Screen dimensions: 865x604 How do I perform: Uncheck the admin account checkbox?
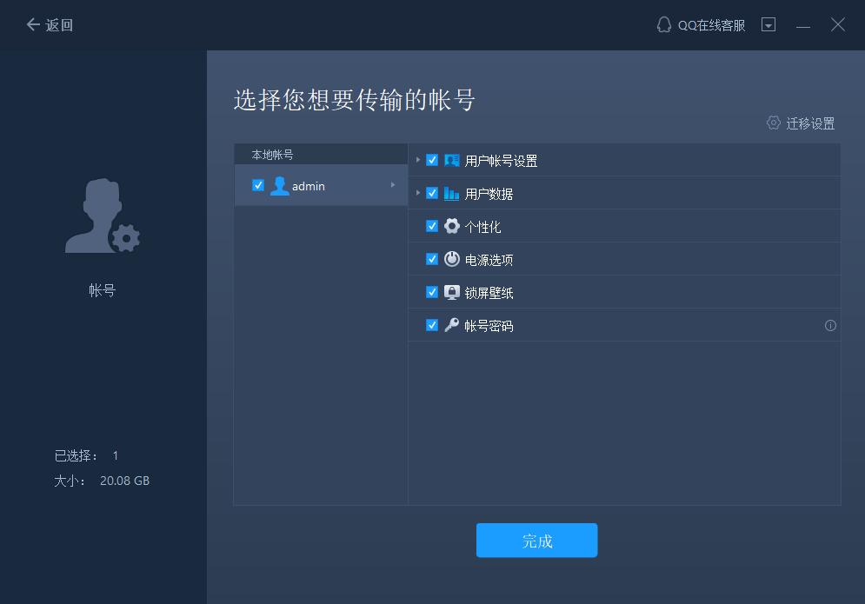click(x=257, y=185)
